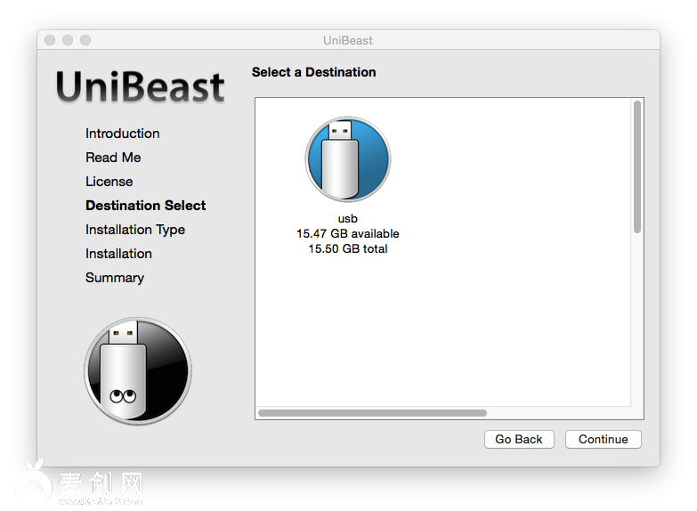Select the usb drive icon
The image size is (697, 511).
tap(347, 160)
